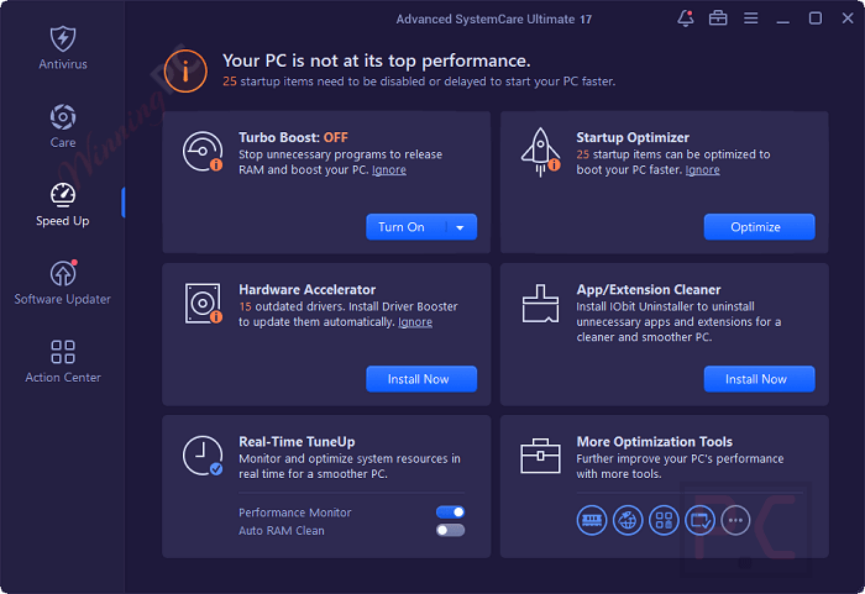
Task: Click Install Now for App/Extension Cleaner
Action: click(759, 379)
